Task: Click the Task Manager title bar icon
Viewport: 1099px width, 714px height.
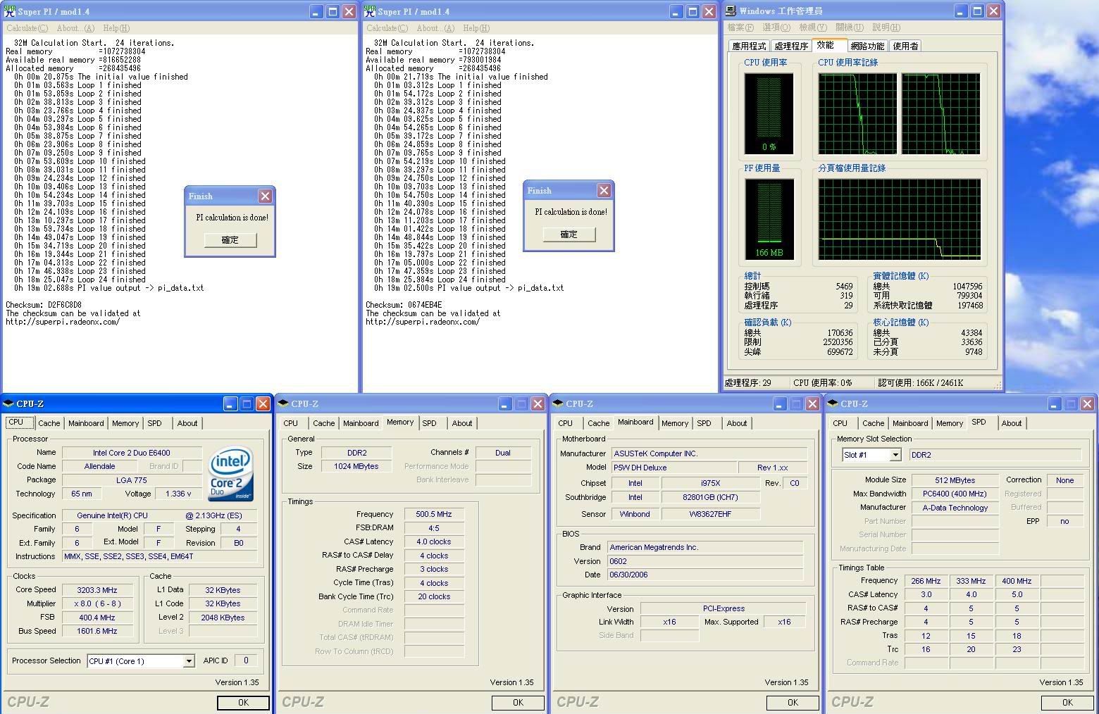Action: 731,11
